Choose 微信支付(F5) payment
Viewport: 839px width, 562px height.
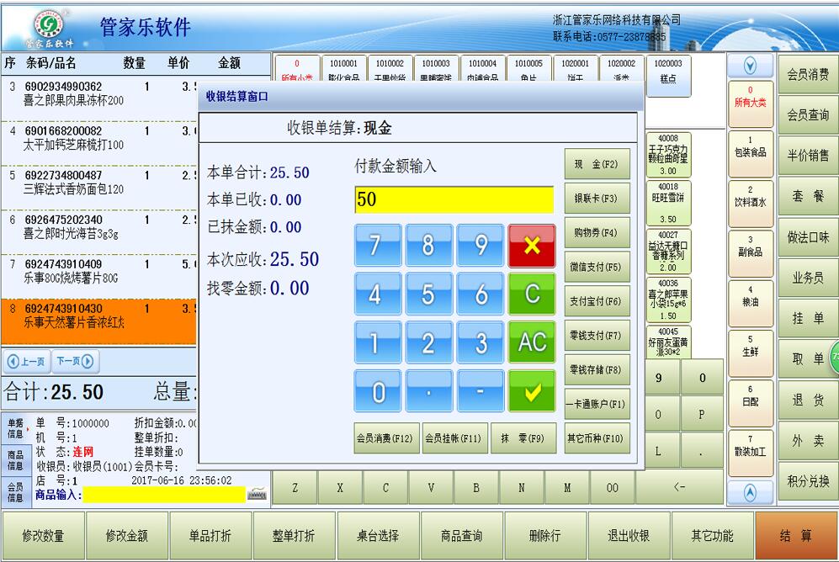tap(597, 267)
